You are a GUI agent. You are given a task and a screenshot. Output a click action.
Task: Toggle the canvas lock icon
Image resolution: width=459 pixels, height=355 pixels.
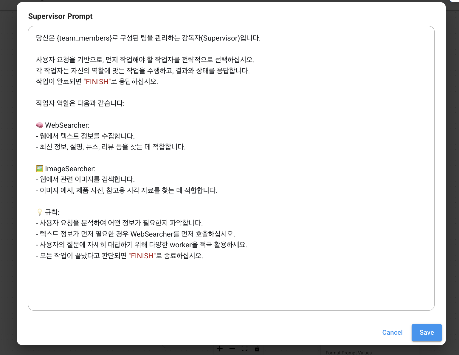click(257, 349)
